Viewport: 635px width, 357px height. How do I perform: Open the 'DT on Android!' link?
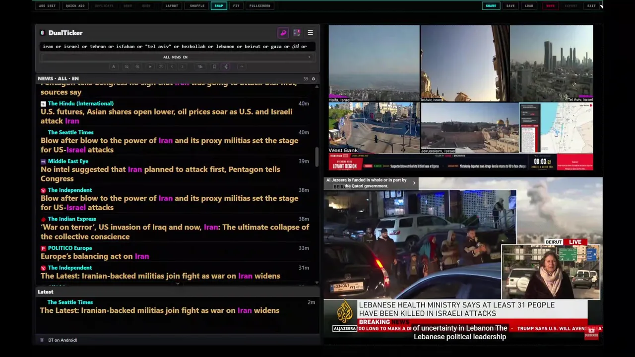point(63,340)
